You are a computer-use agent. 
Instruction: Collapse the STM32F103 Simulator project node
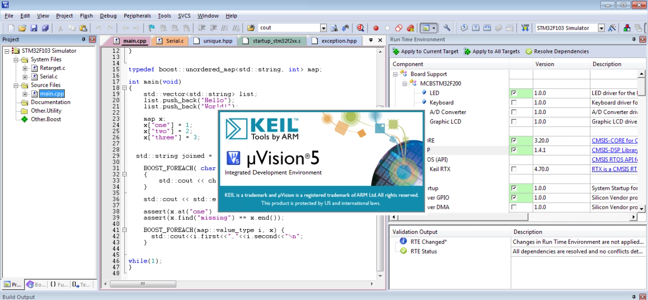point(7,51)
